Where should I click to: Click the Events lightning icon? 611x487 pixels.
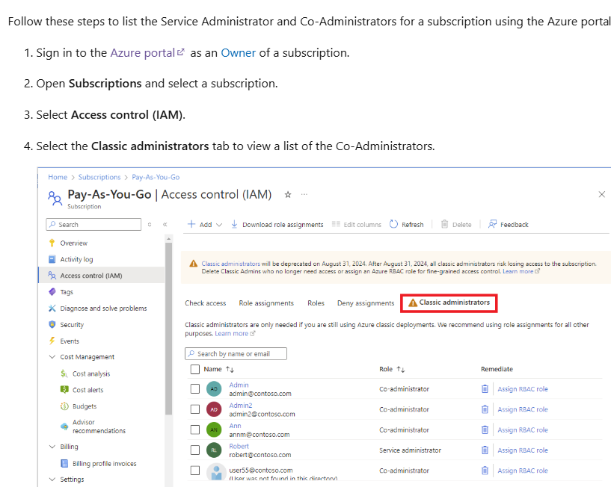(52, 341)
